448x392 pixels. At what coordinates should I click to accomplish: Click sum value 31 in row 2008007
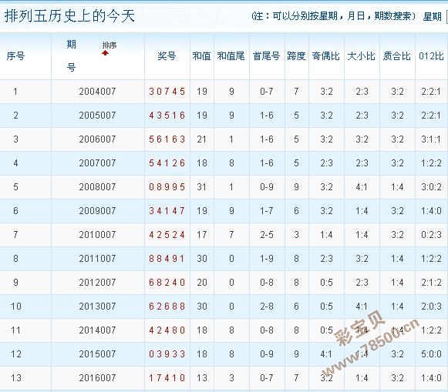[x=202, y=187]
